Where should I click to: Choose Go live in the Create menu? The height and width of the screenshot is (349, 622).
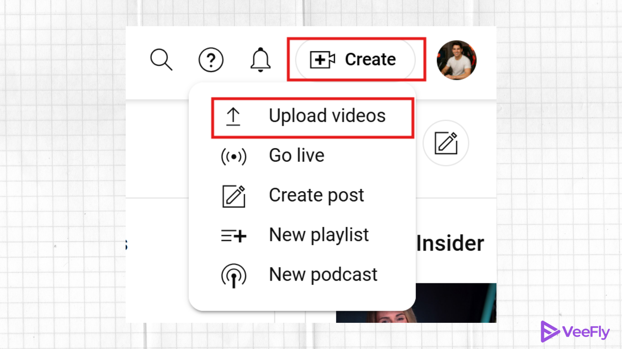click(x=296, y=156)
